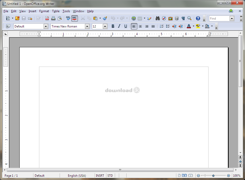Click the Page Preview icon
This screenshot has width=245, height=180.
pyautogui.click(x=60, y=18)
